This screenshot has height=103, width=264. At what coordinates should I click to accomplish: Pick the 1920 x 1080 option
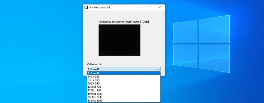coord(124,94)
